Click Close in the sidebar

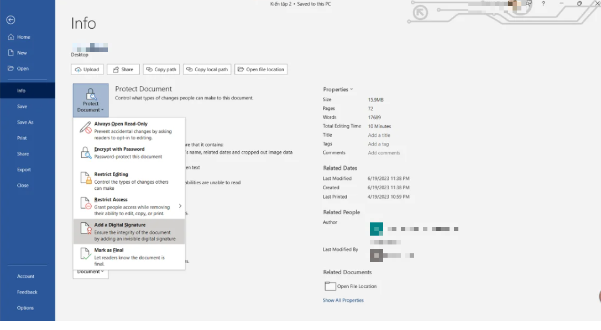tap(27, 185)
